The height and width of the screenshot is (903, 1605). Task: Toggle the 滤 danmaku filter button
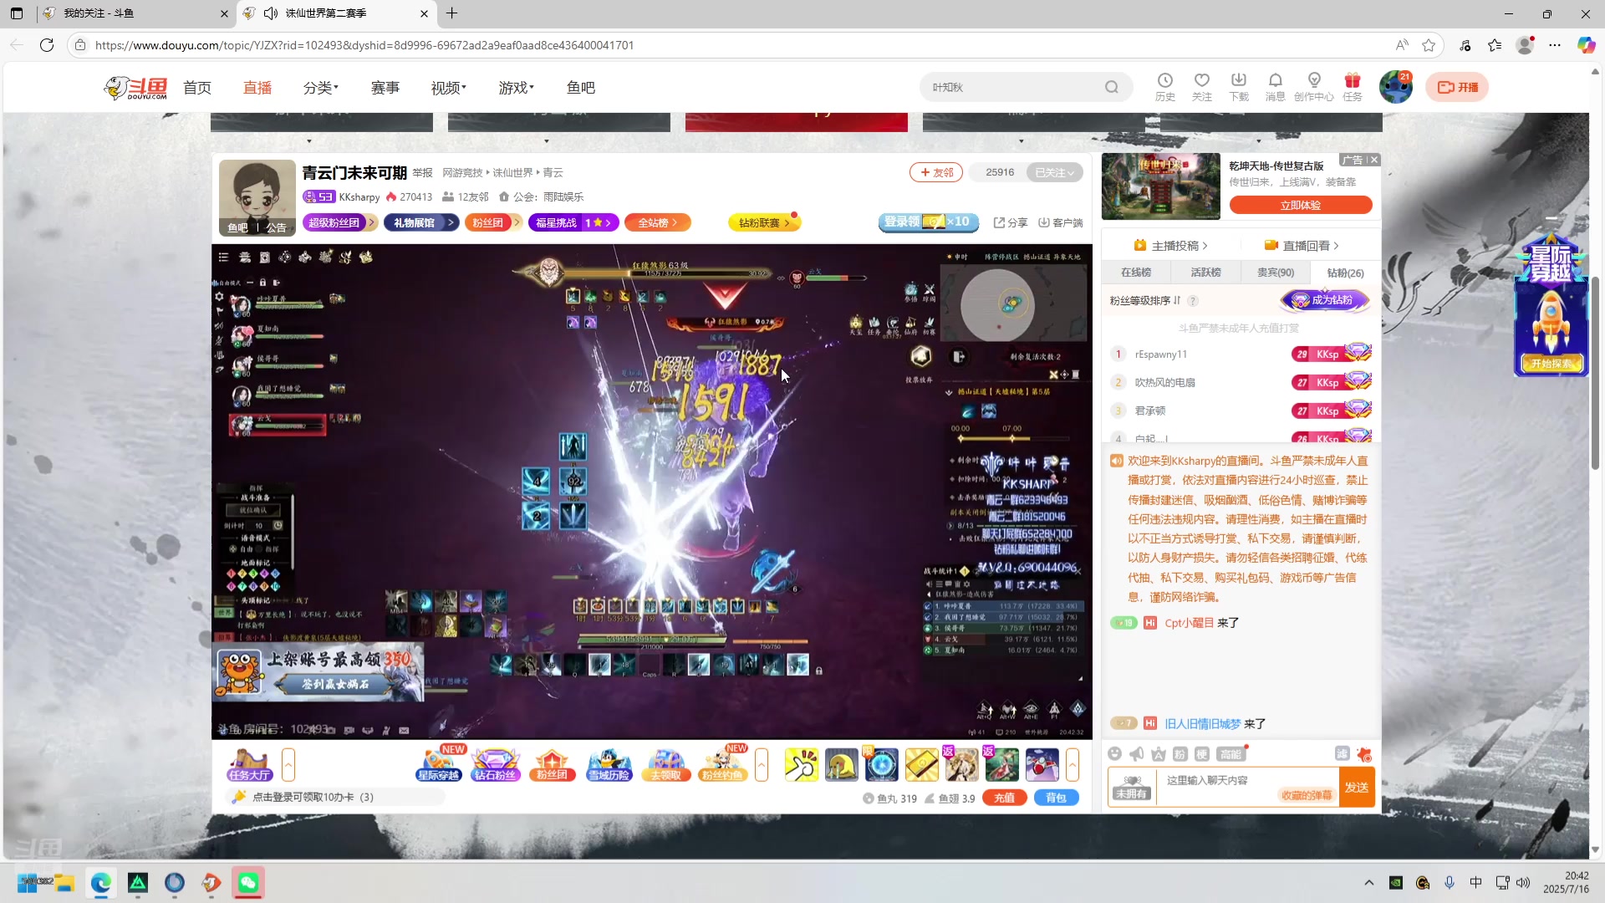pyautogui.click(x=1342, y=754)
